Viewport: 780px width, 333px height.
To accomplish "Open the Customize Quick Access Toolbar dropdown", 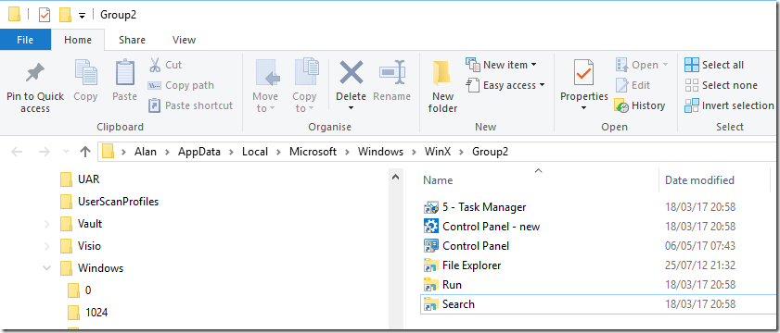I will pos(82,16).
